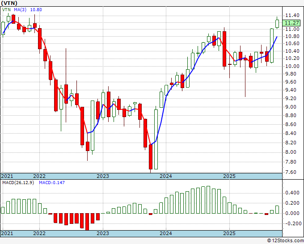Click 2022 on the price chart timeline
This screenshot has height=244, width=304.
click(39, 176)
